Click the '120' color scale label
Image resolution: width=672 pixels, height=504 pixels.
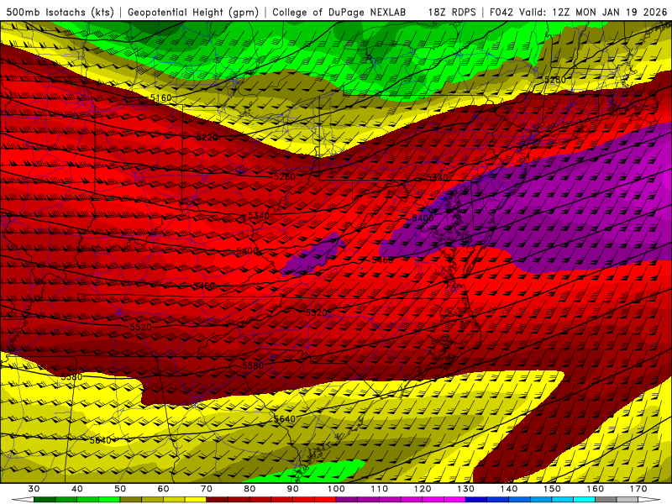coord(423,489)
